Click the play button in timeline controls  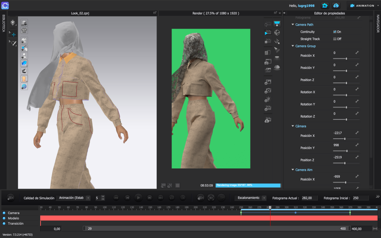(138, 198)
